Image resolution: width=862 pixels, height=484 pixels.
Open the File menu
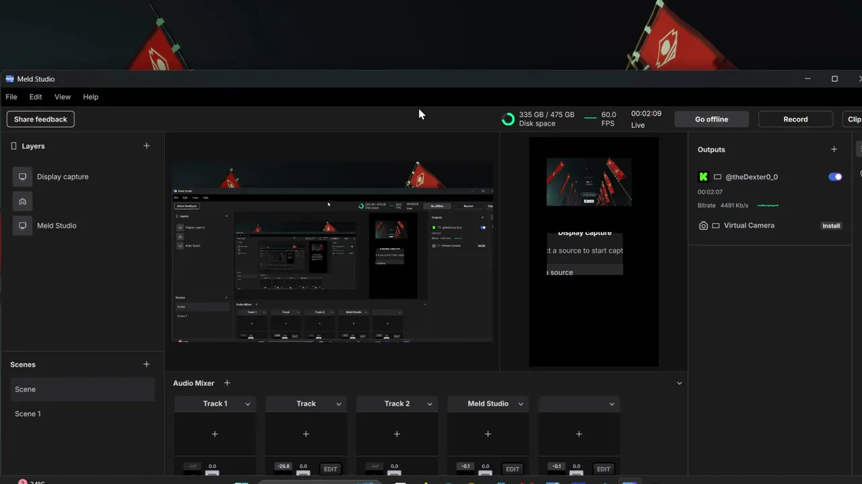[x=11, y=97]
